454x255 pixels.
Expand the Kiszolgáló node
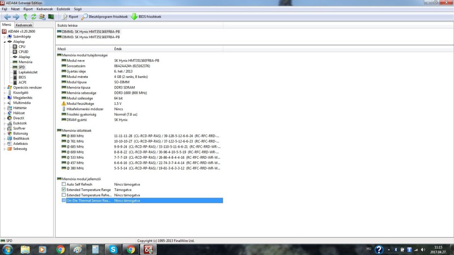(x=5, y=93)
